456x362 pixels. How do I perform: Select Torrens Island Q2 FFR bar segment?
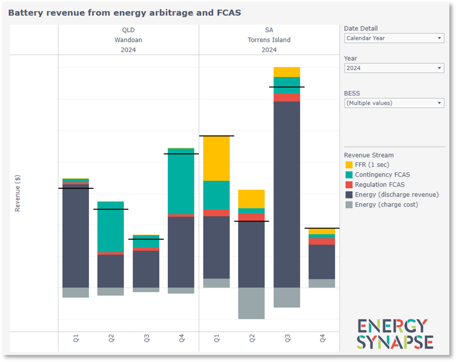click(x=251, y=199)
